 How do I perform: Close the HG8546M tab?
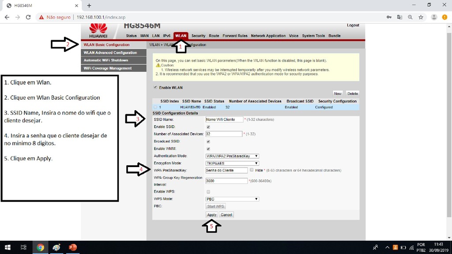click(x=76, y=5)
